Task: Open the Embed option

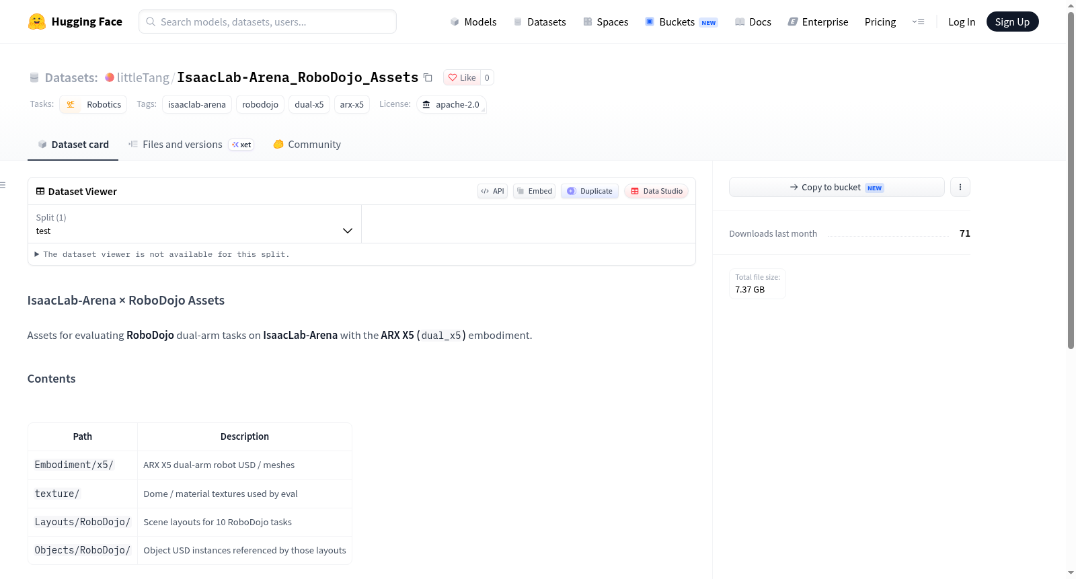Action: (x=535, y=191)
